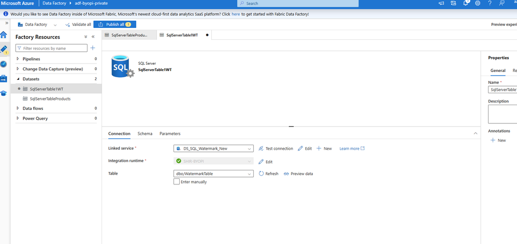517x244 pixels.
Task: Click Publish all button
Action: [x=114, y=24]
